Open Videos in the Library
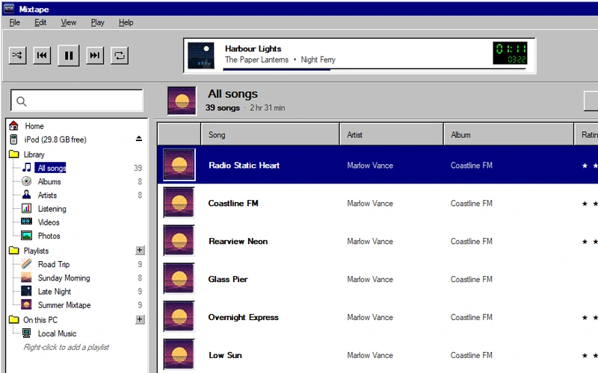 point(49,222)
